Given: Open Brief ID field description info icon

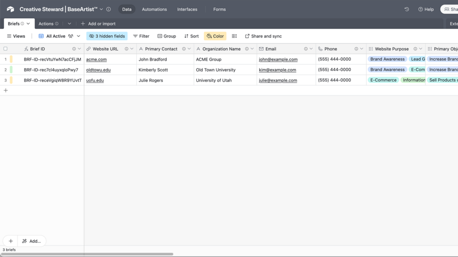Looking at the screenshot, I should 74,49.
